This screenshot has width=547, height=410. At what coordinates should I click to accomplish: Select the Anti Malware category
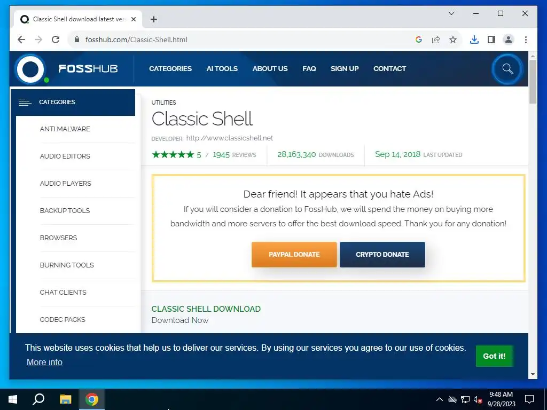click(x=65, y=129)
